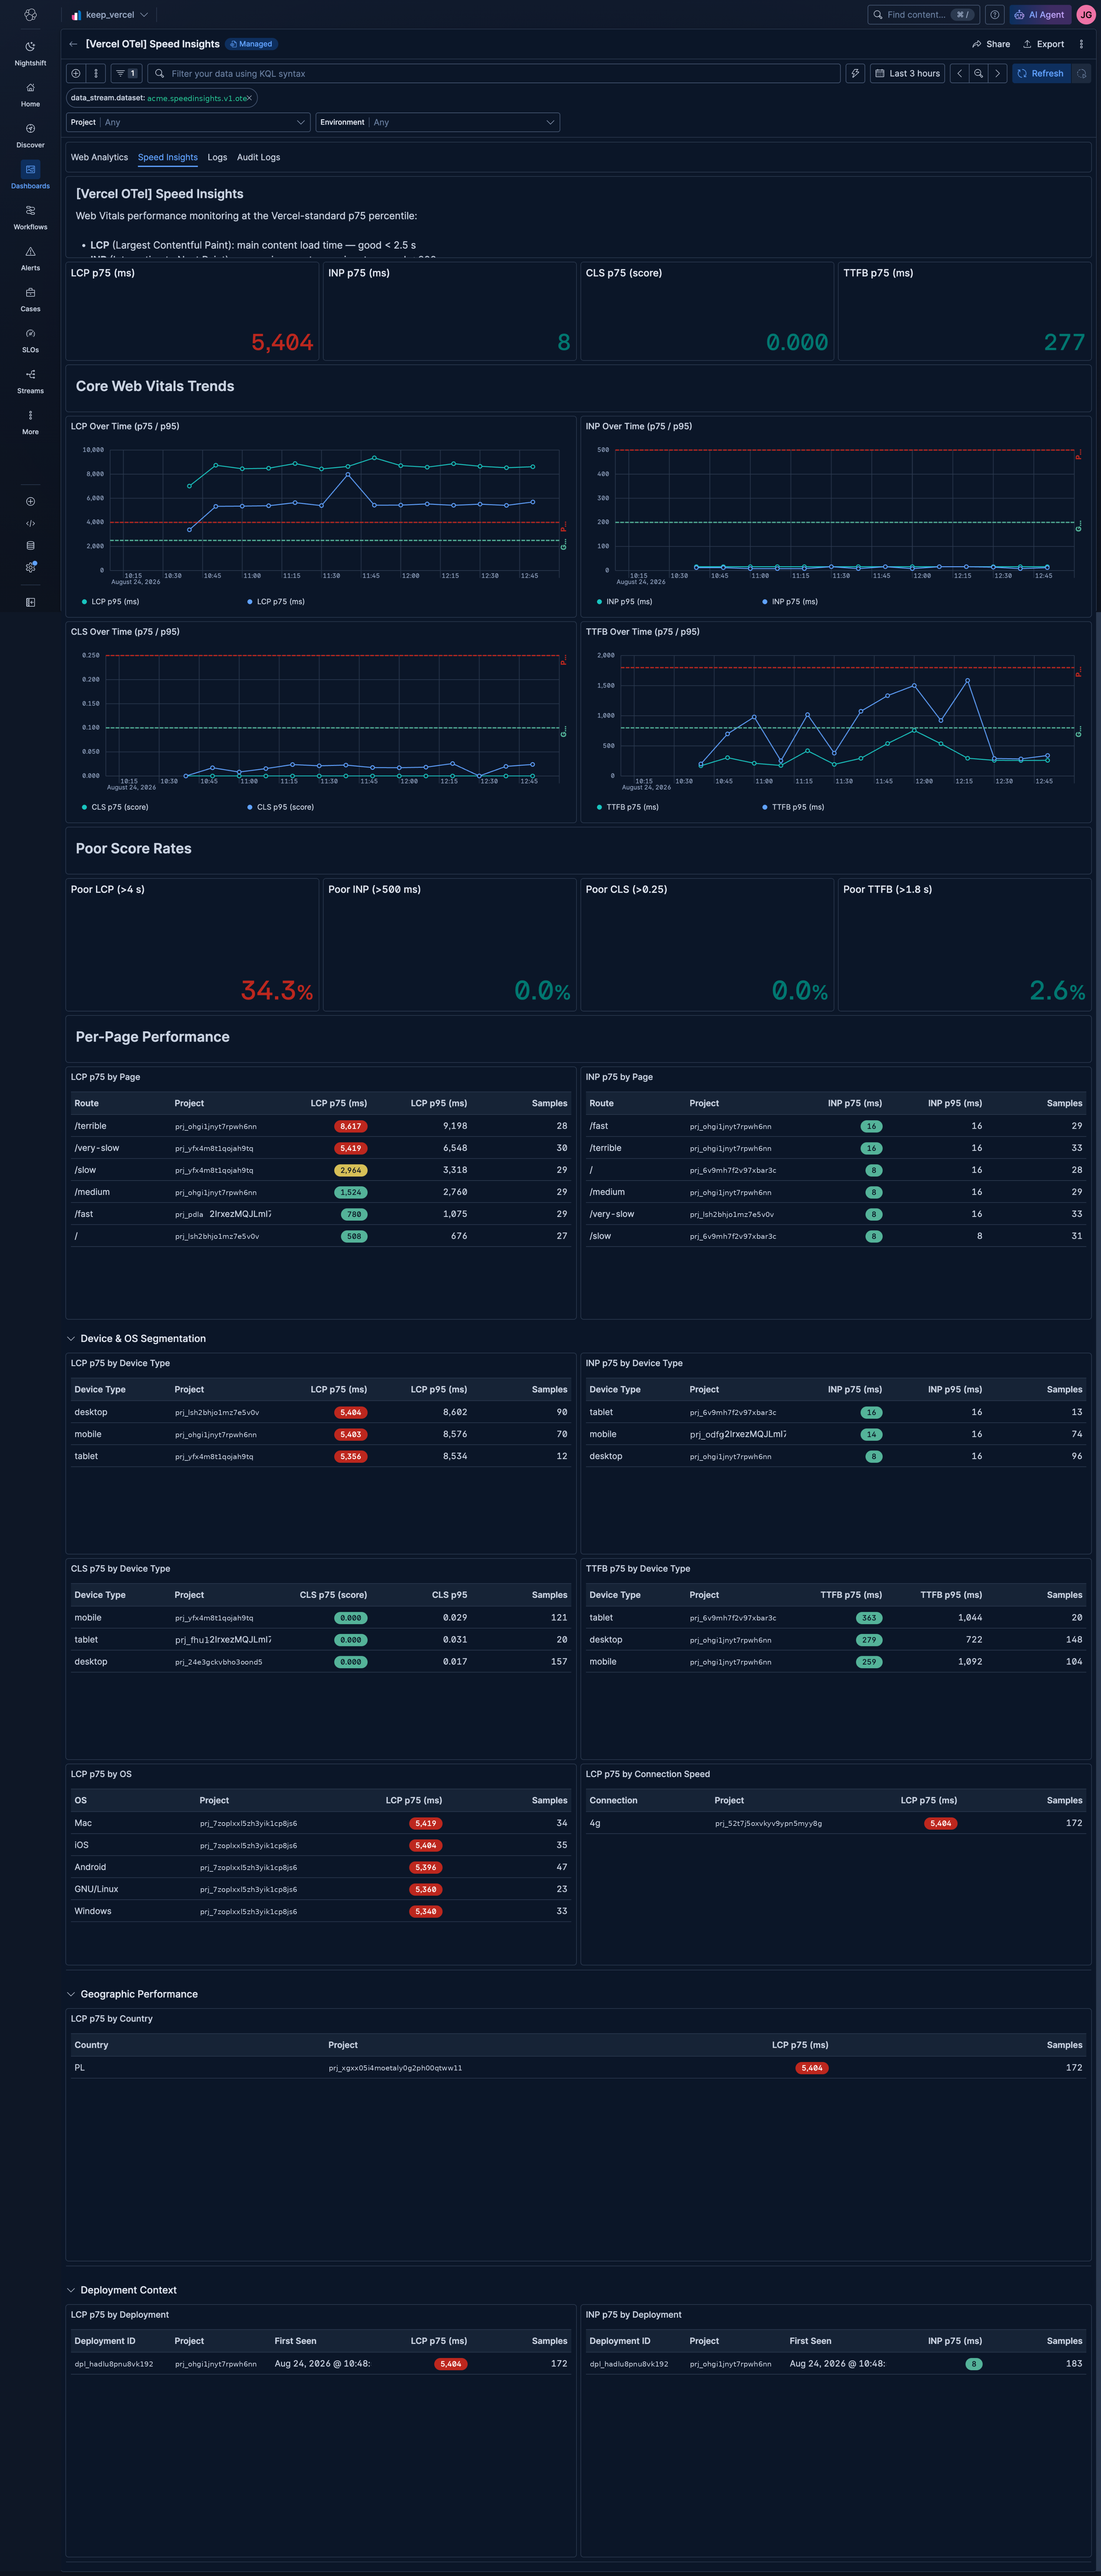Click the Refresh button
Screen dimensions: 1101x2576
coord(1041,73)
